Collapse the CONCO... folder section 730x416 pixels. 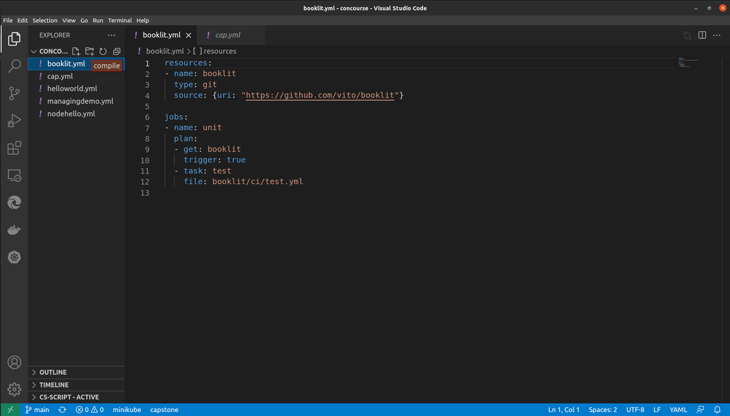[x=49, y=51]
